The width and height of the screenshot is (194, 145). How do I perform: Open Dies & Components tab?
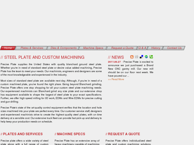63,48
